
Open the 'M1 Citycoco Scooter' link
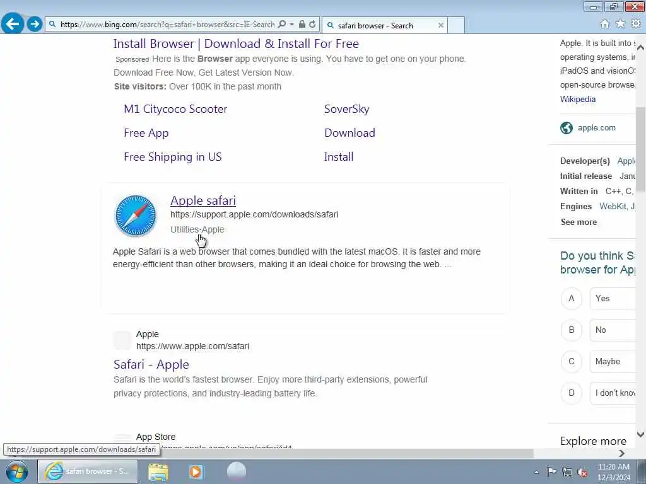click(x=175, y=109)
